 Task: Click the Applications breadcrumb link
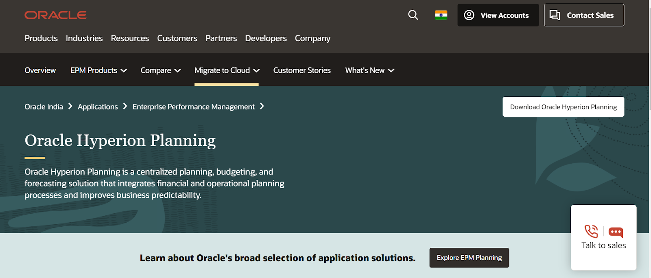98,107
